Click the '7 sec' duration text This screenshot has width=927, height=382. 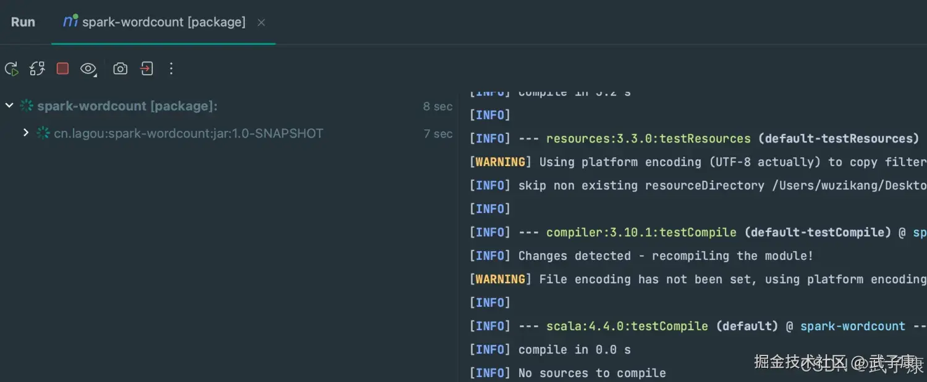(x=438, y=134)
